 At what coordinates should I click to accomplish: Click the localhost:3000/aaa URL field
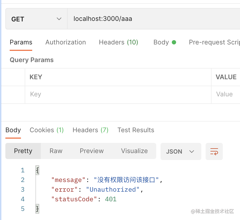(153, 19)
